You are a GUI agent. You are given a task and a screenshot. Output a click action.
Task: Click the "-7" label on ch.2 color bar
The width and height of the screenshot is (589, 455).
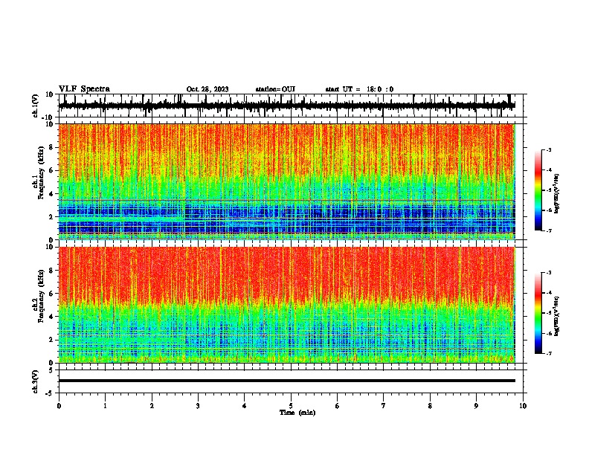(548, 353)
